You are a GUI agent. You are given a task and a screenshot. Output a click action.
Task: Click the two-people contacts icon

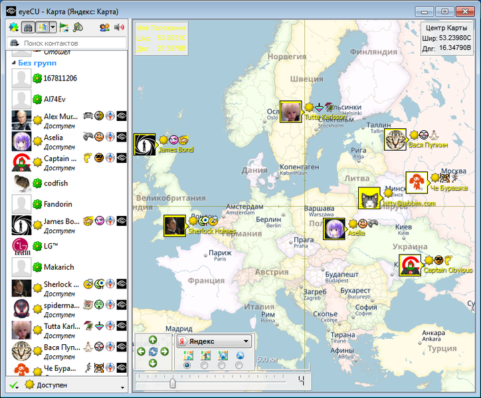[x=105, y=27]
